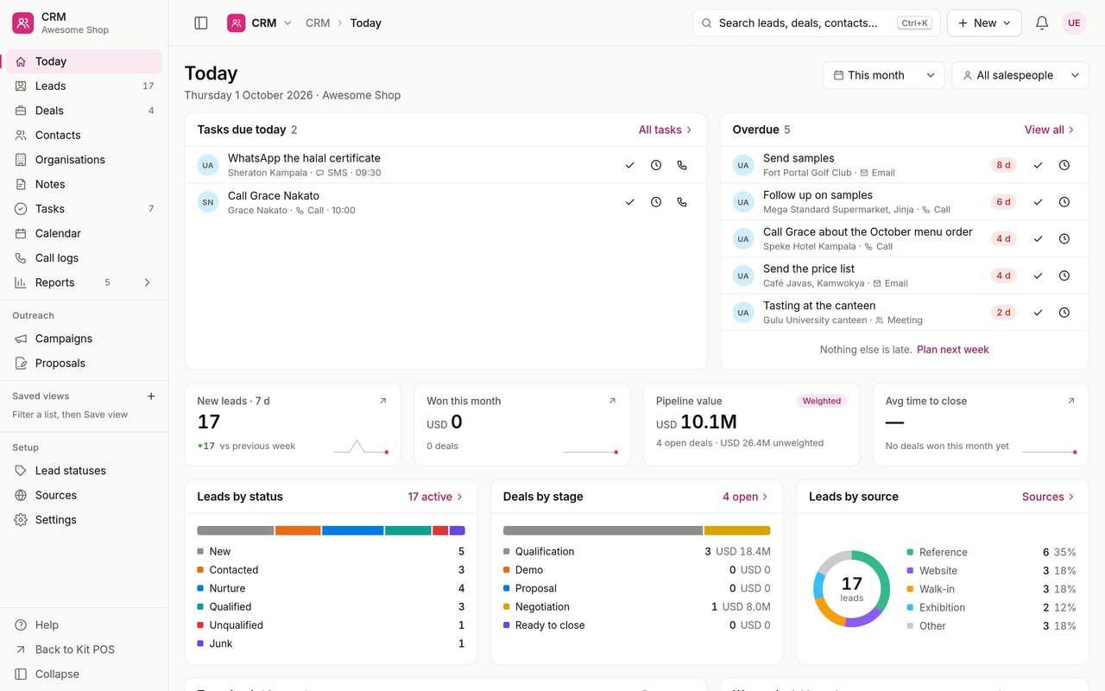
Task: Click 'View all' in the Overdue panel
Action: 1050,130
